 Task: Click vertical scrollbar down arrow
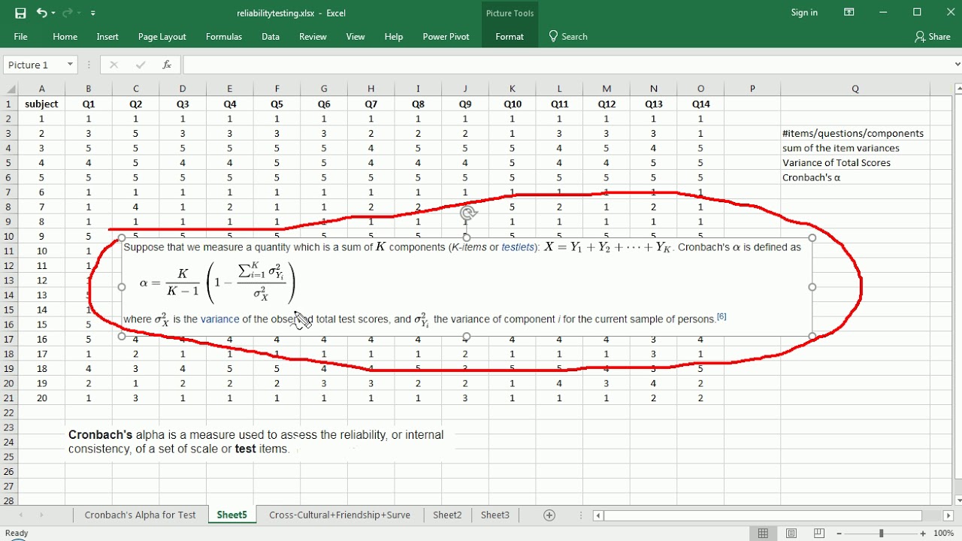coord(957,500)
